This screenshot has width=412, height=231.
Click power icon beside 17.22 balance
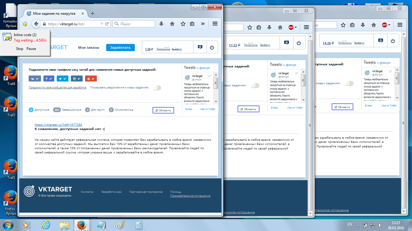point(299,43)
